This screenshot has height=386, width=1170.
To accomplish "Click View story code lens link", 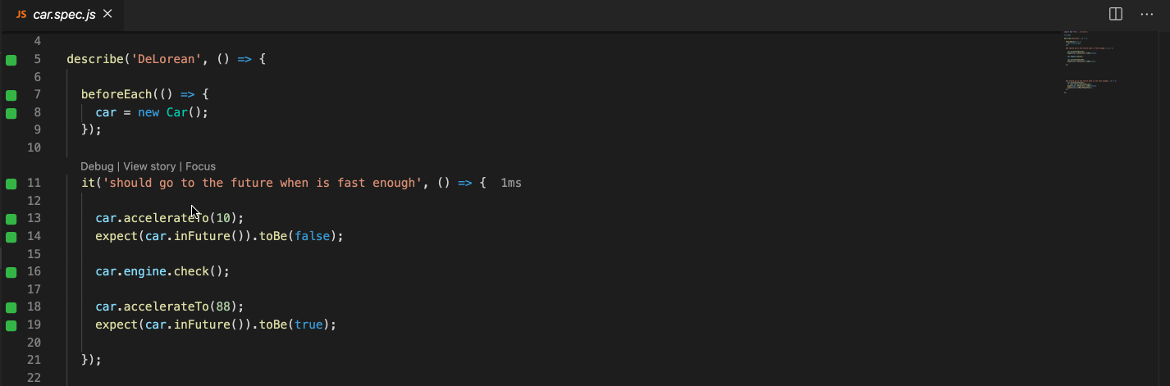I will tap(149, 166).
